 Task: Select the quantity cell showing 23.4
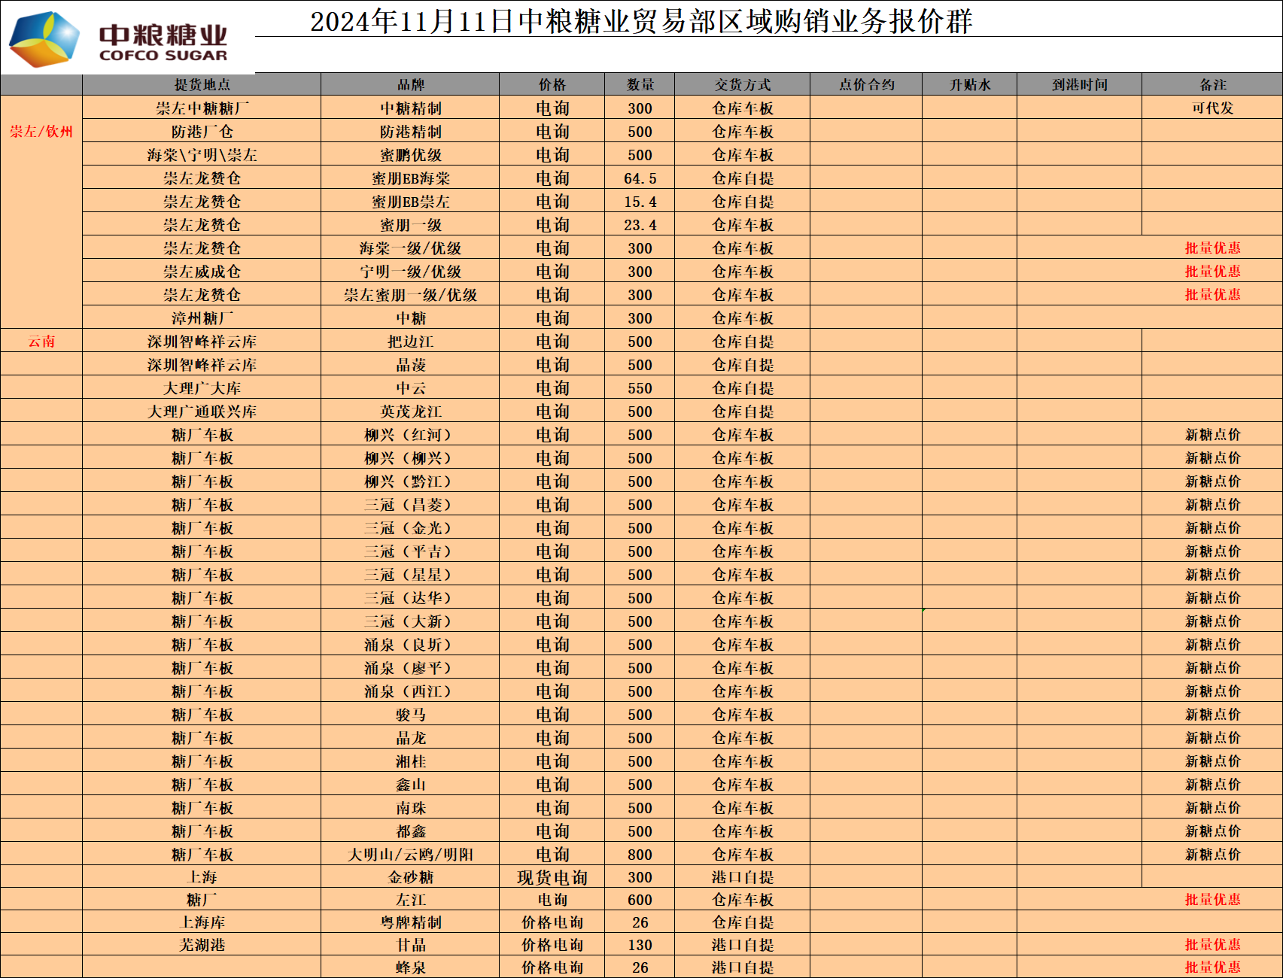point(640,225)
